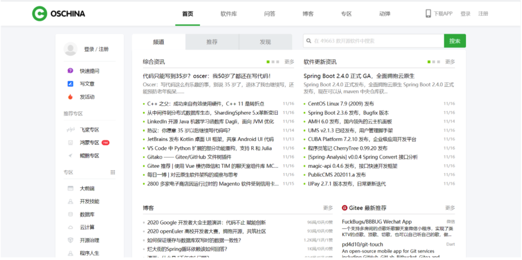Click the 开发技能 icon
Image resolution: width=522 pixels, height=260 pixels.
click(70, 201)
